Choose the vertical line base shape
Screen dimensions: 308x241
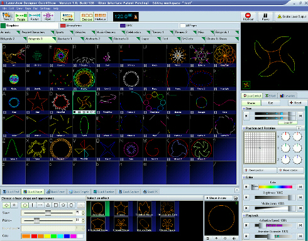(33, 205)
